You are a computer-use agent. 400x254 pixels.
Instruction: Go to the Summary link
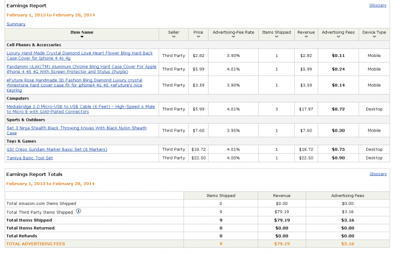coord(16,24)
